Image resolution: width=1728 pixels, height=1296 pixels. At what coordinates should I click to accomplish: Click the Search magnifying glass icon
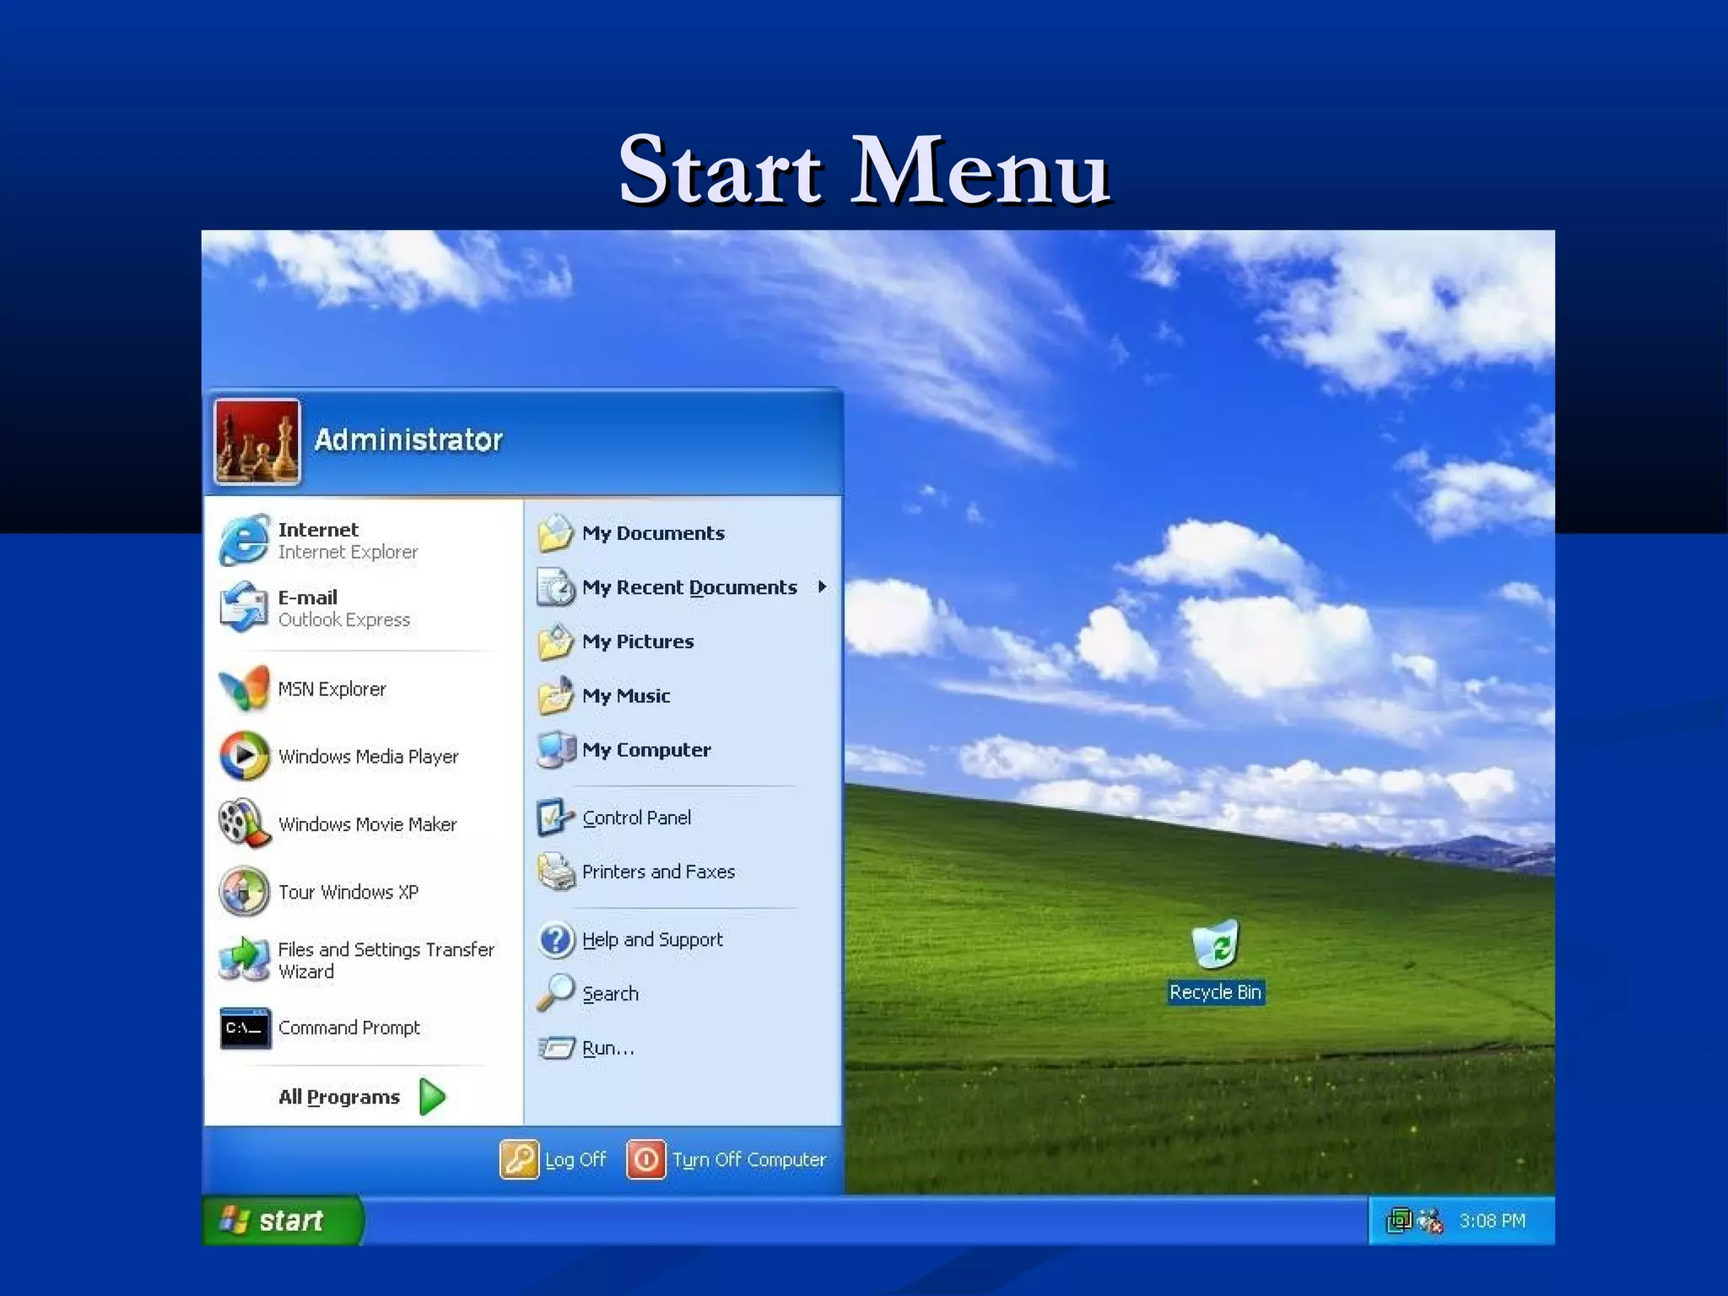coord(556,993)
